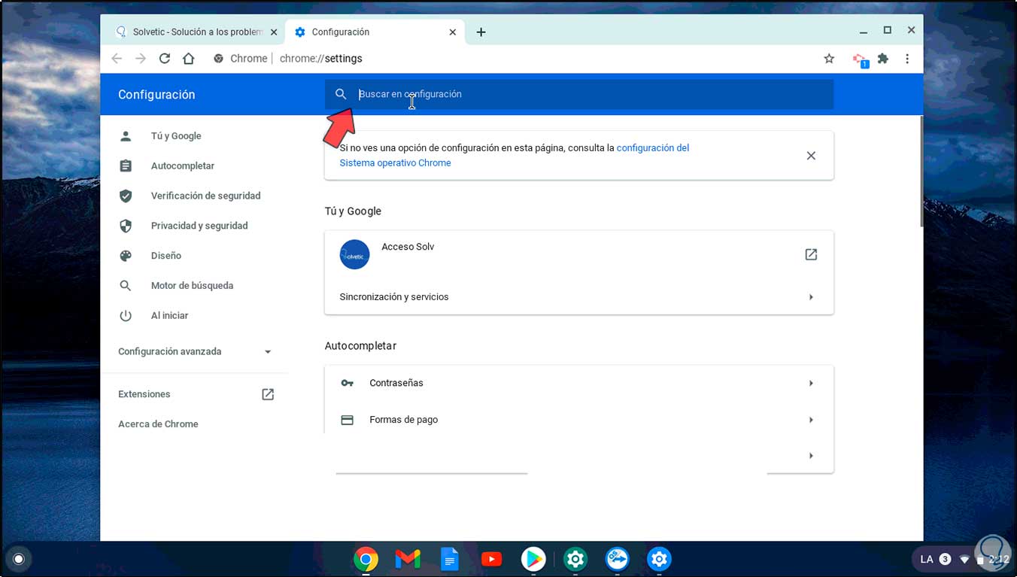
Task: Open the green gear settings app on the shelf
Action: (575, 559)
